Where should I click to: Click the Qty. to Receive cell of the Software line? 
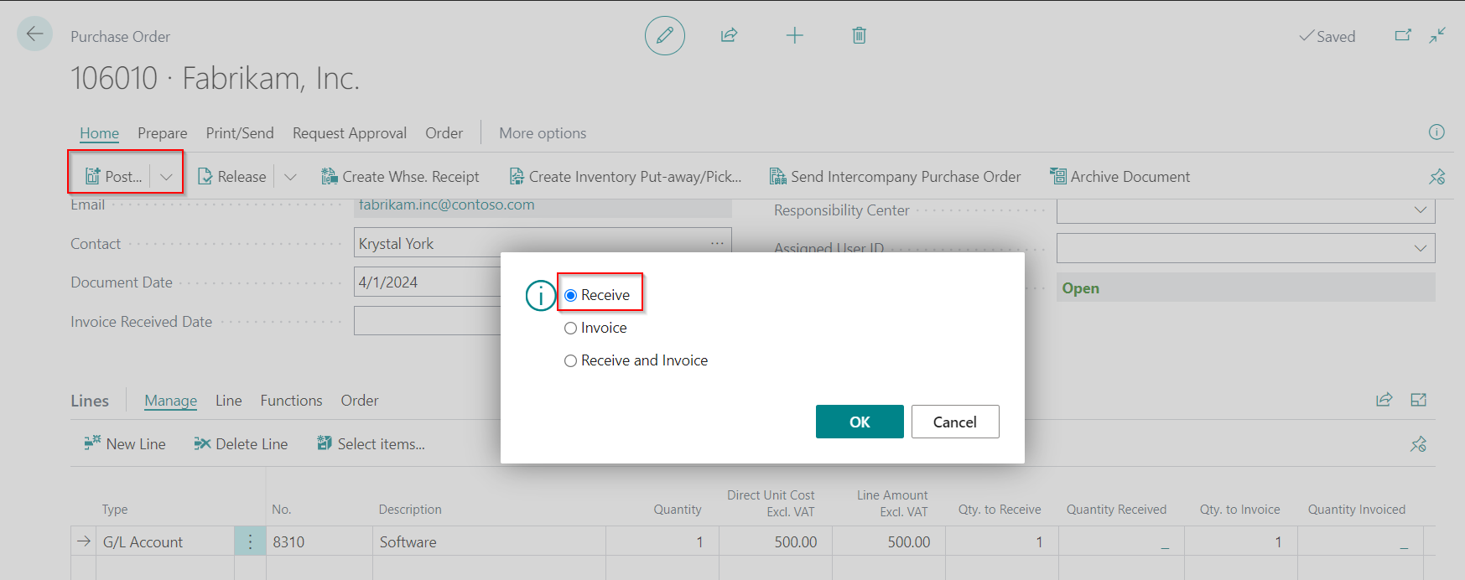1002,541
